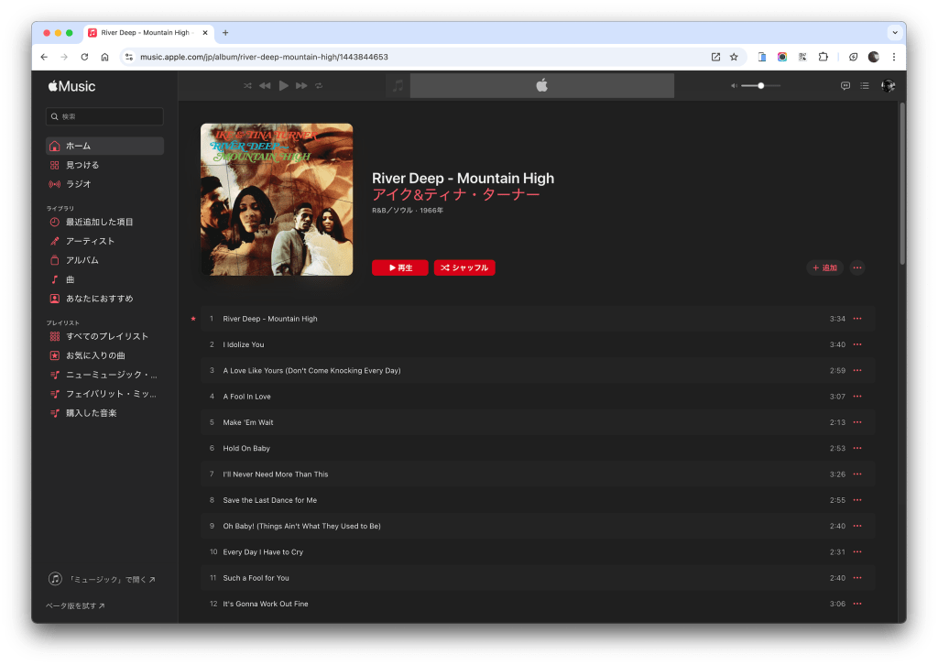Screen dimensions: 938x665
Task: Open the Chrome extensions puzzle icon
Action: (x=823, y=57)
